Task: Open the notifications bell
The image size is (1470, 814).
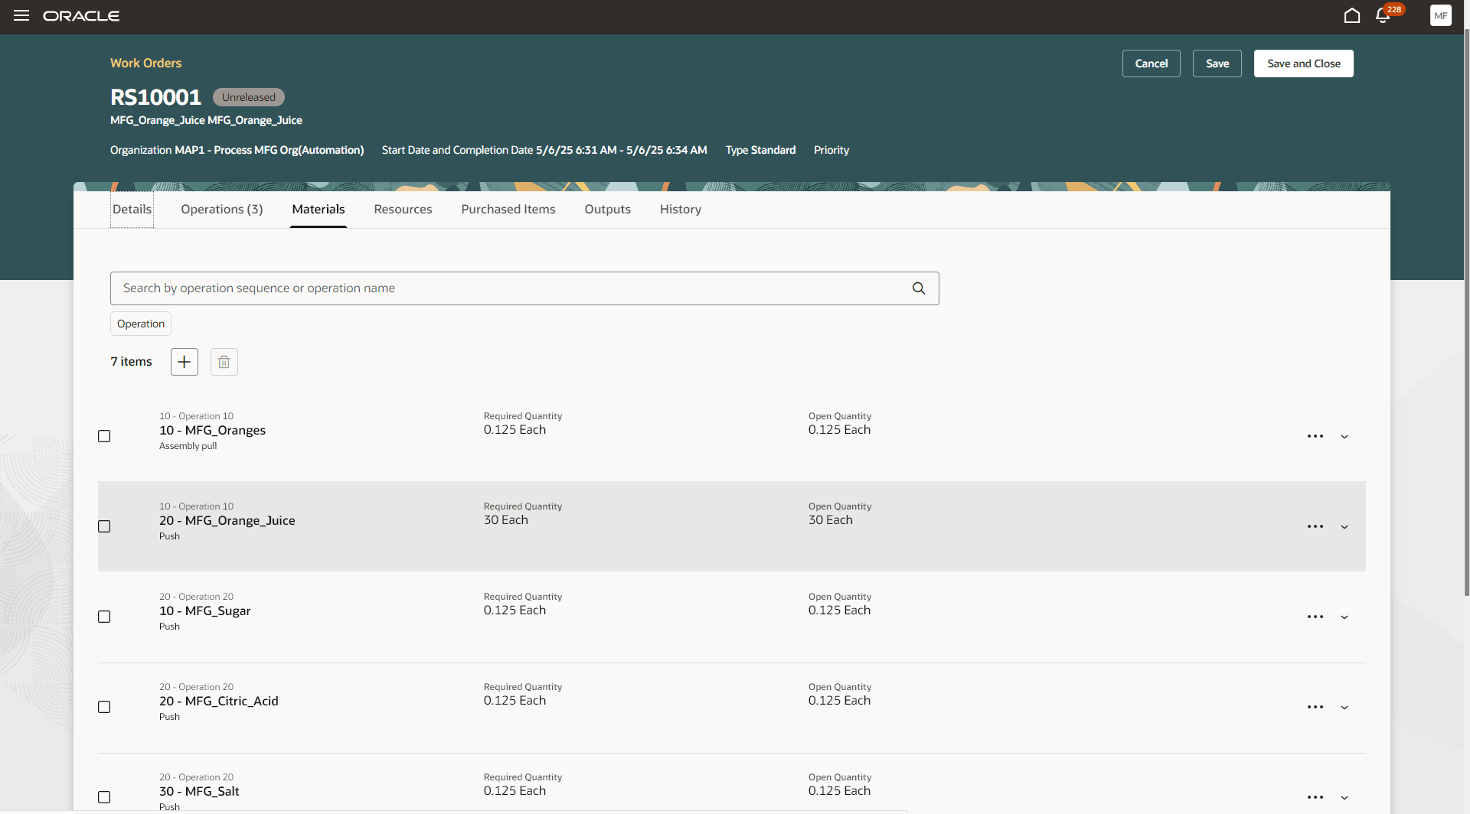Action: (x=1383, y=15)
